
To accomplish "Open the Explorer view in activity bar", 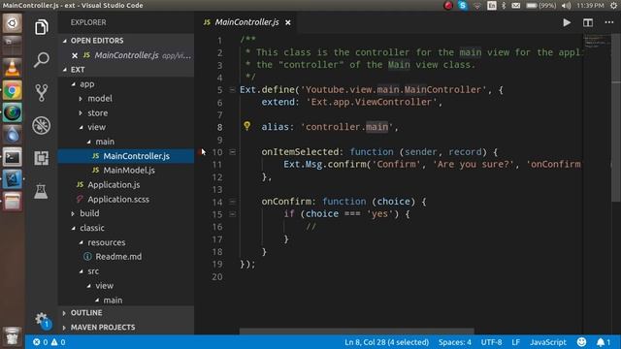I will pos(41,27).
